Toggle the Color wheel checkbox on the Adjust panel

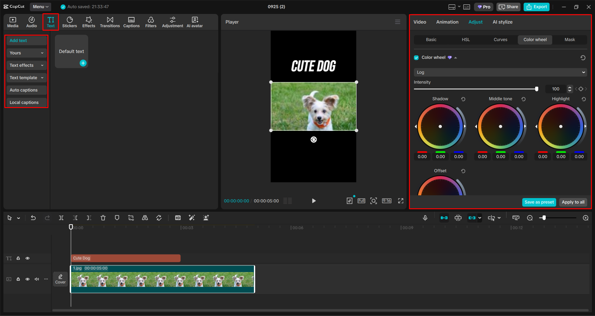[416, 57]
